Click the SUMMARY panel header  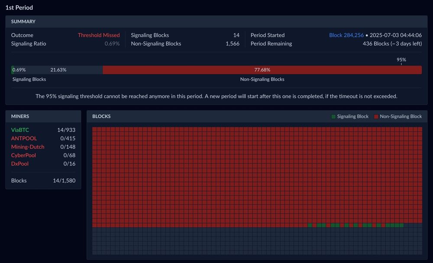(216, 22)
